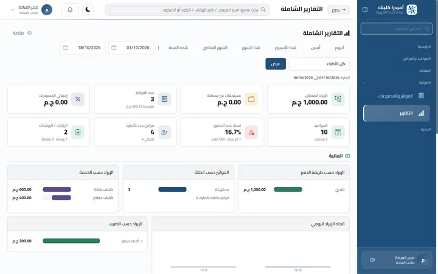
Task: Open الفواتير والمدفوعات in sidebar
Action: 397,96
